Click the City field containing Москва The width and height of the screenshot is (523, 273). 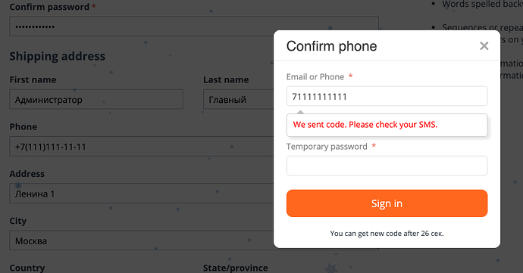point(142,240)
